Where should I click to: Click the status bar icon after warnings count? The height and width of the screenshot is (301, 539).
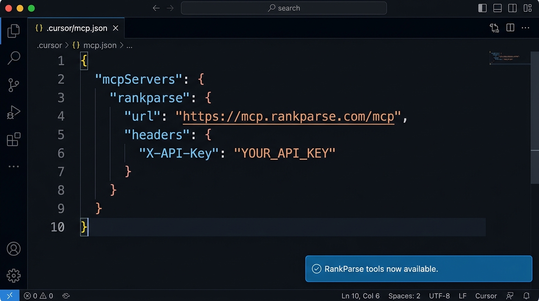tap(66, 296)
